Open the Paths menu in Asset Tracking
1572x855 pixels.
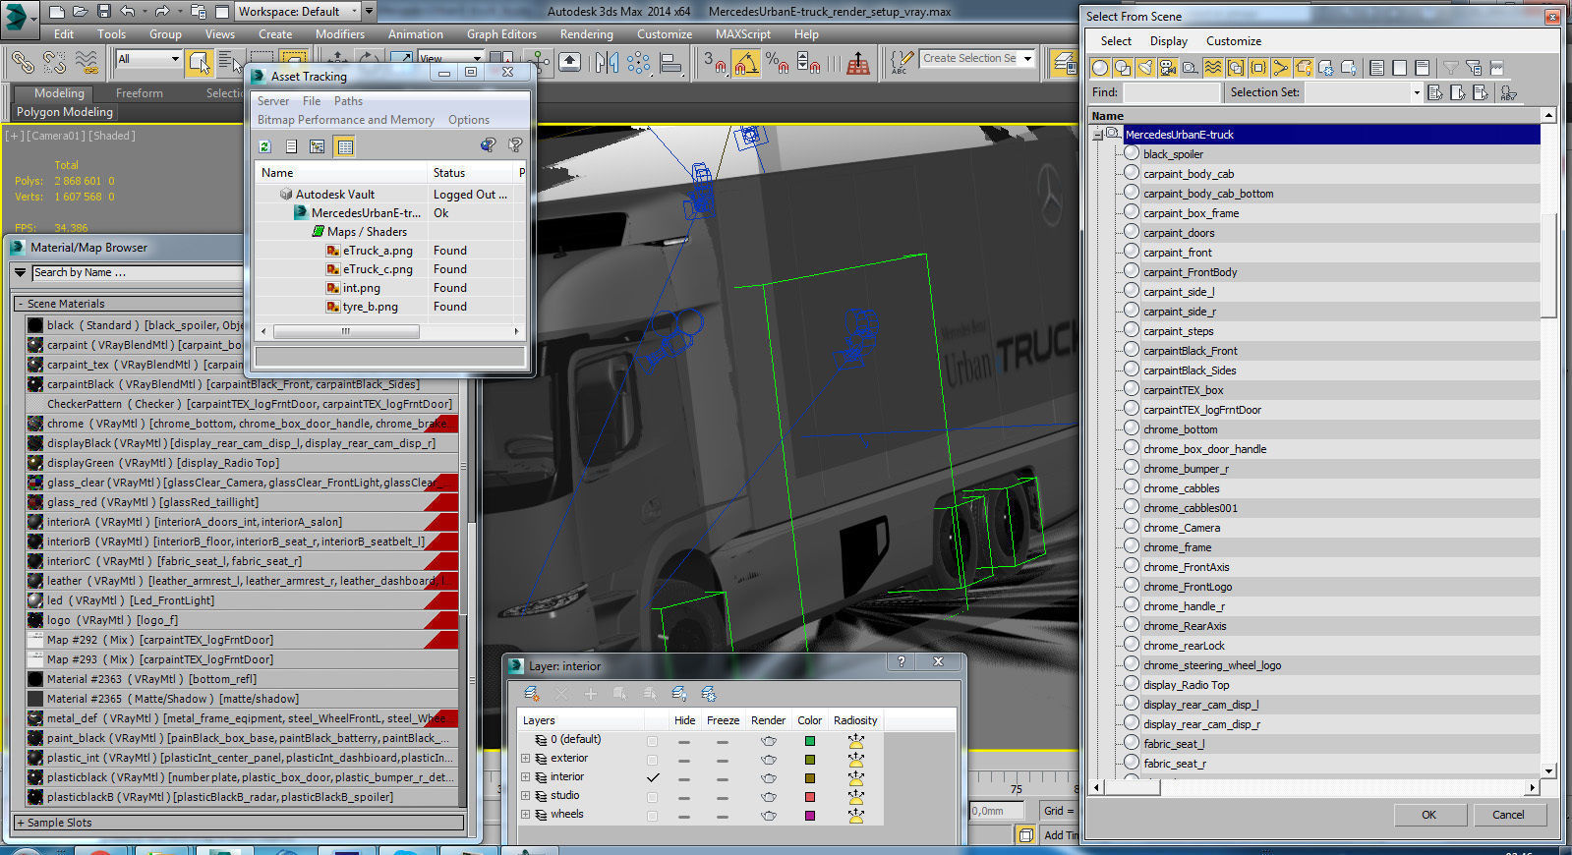(348, 101)
